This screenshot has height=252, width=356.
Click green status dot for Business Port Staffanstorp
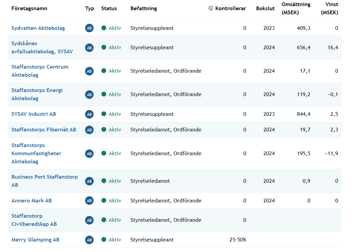[104, 181]
